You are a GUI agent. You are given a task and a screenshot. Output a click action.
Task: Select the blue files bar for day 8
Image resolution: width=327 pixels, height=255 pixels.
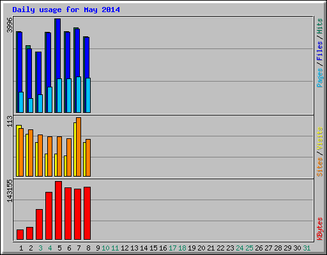click(87, 58)
